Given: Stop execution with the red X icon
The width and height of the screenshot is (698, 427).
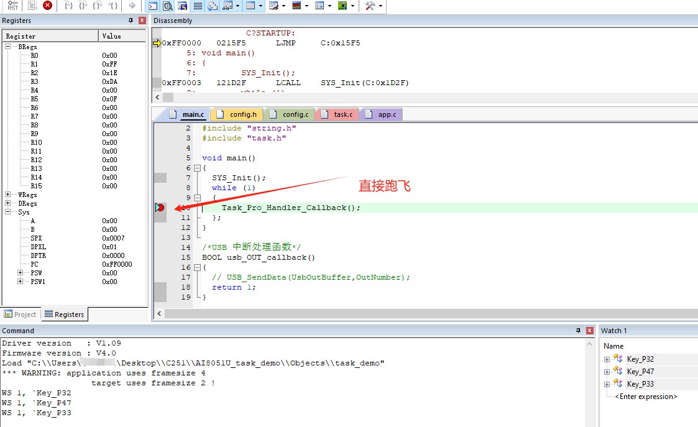Looking at the screenshot, I should 47,6.
